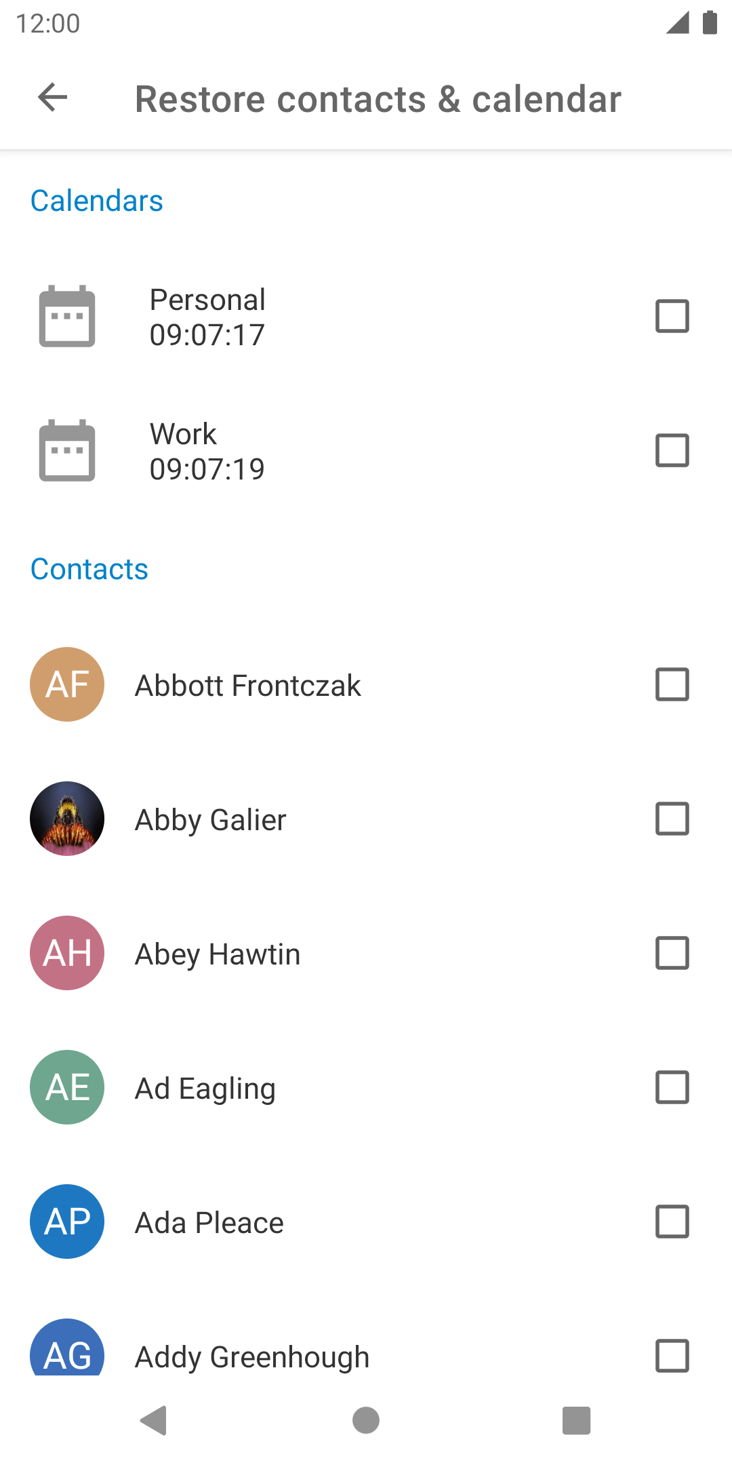Tap Android Home navigation button
732x1465 pixels.
click(x=366, y=1420)
